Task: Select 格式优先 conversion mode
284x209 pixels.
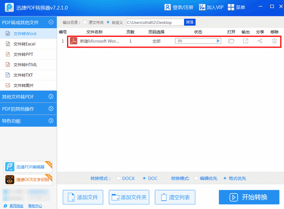Action: 225,178
